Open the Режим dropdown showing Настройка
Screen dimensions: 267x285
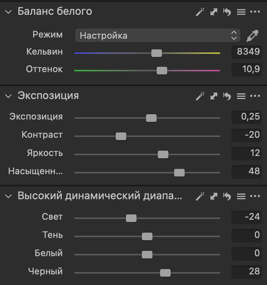coord(157,36)
